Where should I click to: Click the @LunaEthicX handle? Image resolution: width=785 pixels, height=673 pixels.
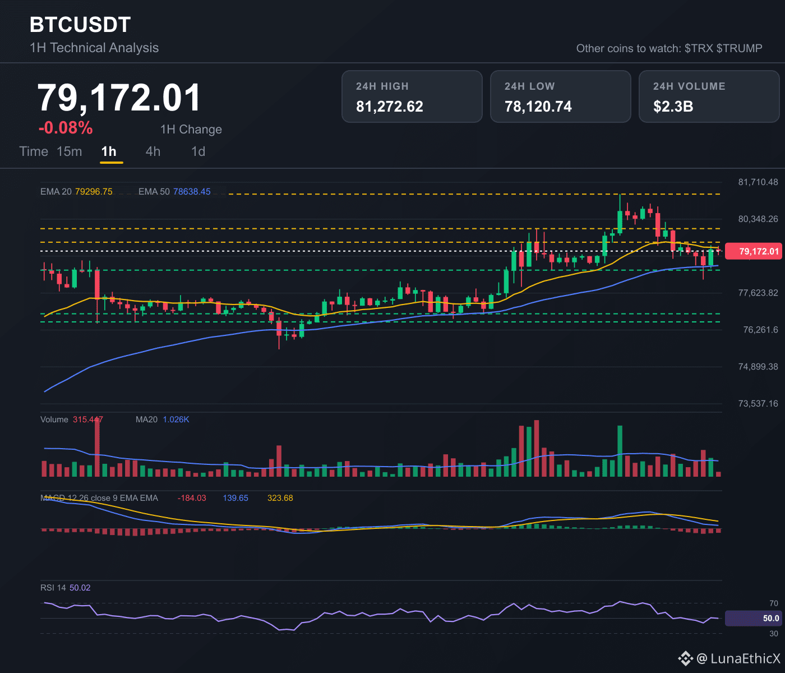tap(738, 658)
